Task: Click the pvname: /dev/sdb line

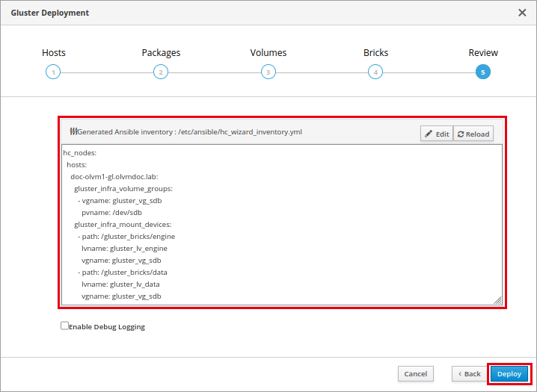Action: click(111, 213)
